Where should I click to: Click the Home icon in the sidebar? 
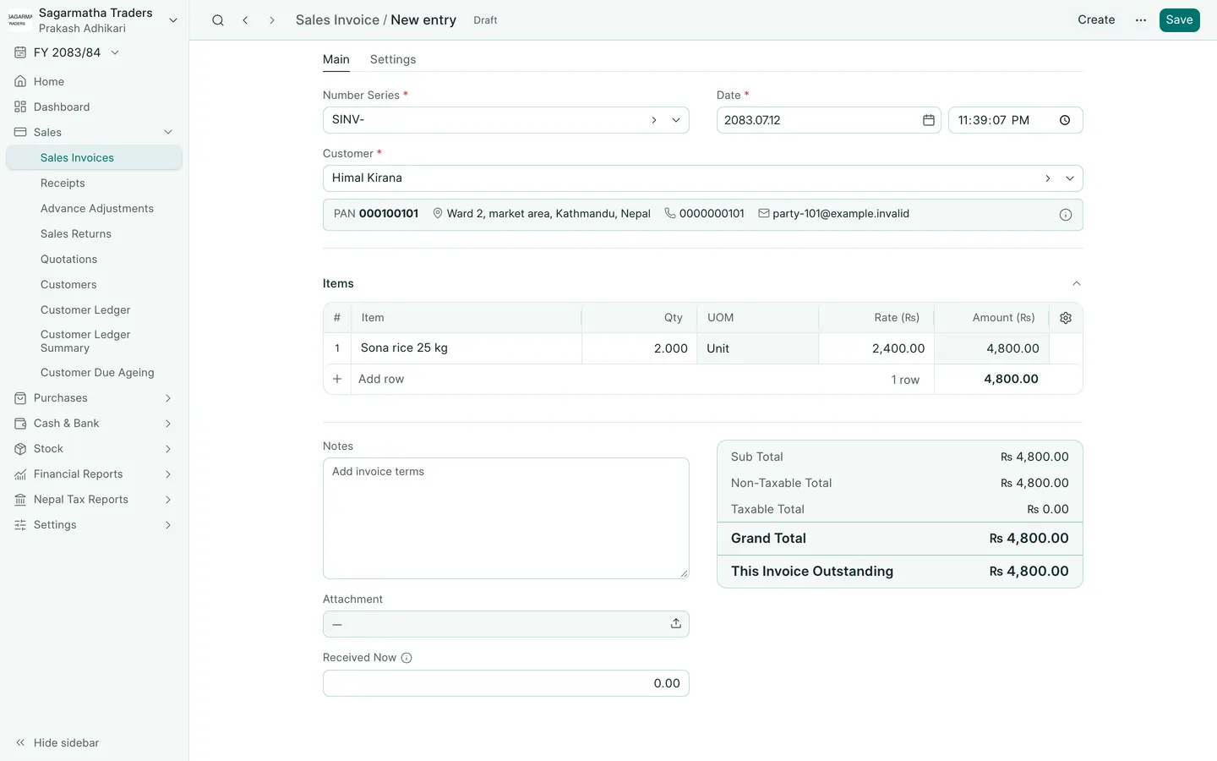pyautogui.click(x=20, y=81)
